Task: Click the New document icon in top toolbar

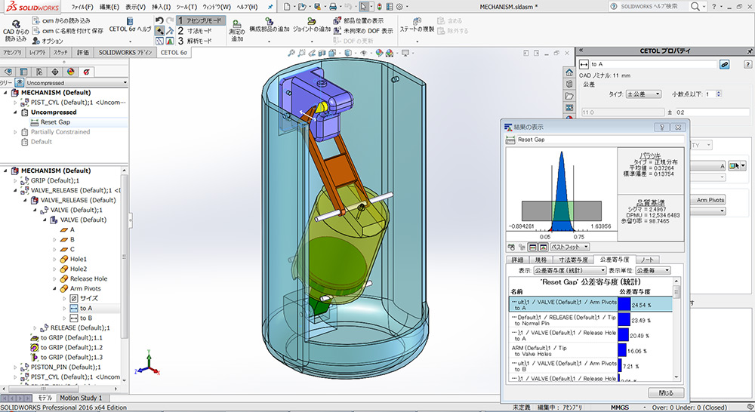Action: (287, 7)
